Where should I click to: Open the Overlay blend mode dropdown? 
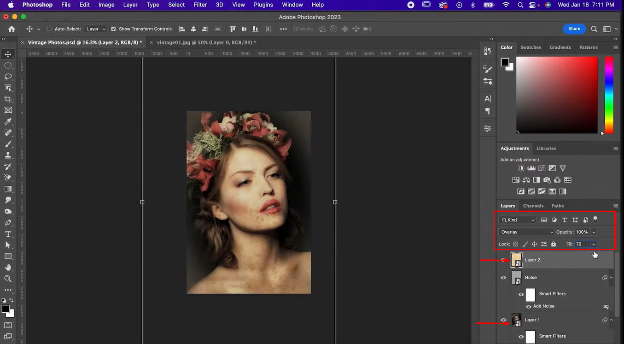coord(527,232)
